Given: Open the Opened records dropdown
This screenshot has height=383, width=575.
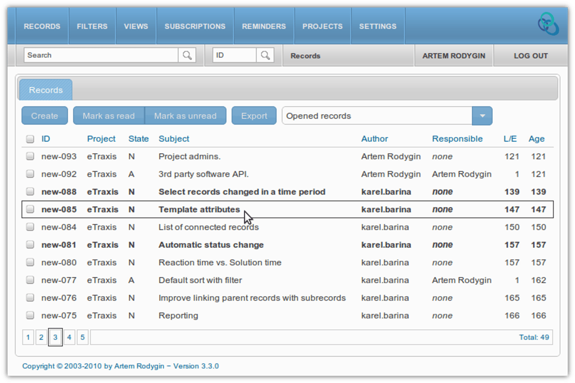Looking at the screenshot, I should pos(482,115).
